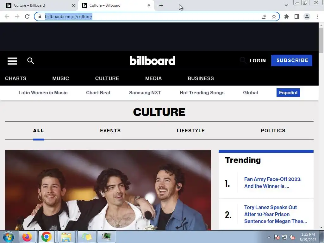
Task: Click the muted volume tray icon
Action: point(292,237)
